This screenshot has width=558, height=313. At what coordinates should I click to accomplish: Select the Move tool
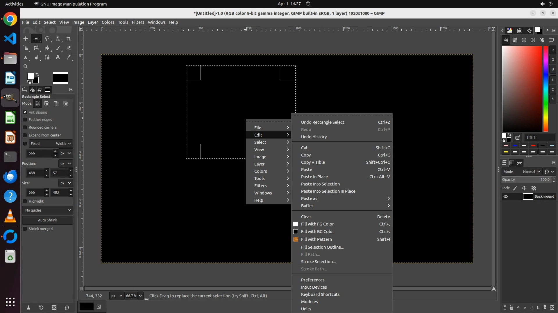[26, 39]
